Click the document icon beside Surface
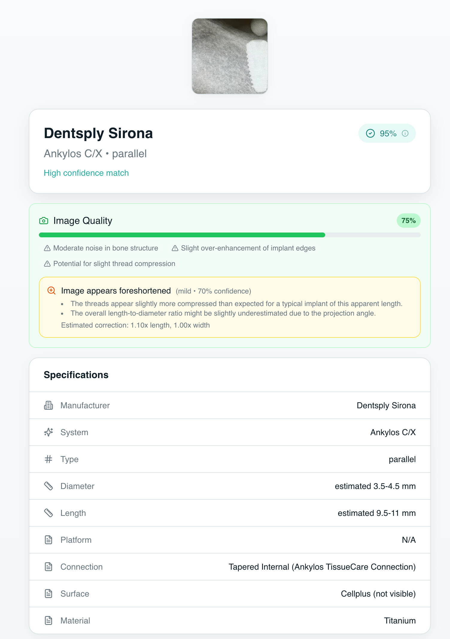 (48, 594)
